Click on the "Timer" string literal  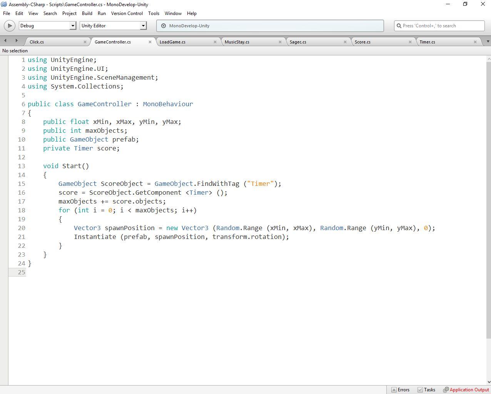[x=261, y=184]
